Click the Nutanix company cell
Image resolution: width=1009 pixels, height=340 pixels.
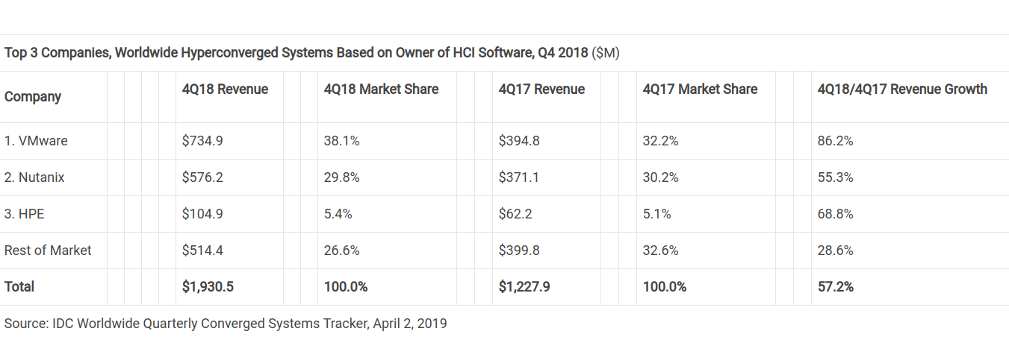[x=34, y=177]
